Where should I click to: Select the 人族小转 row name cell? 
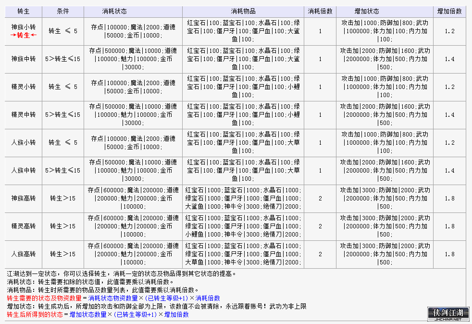click(24, 143)
